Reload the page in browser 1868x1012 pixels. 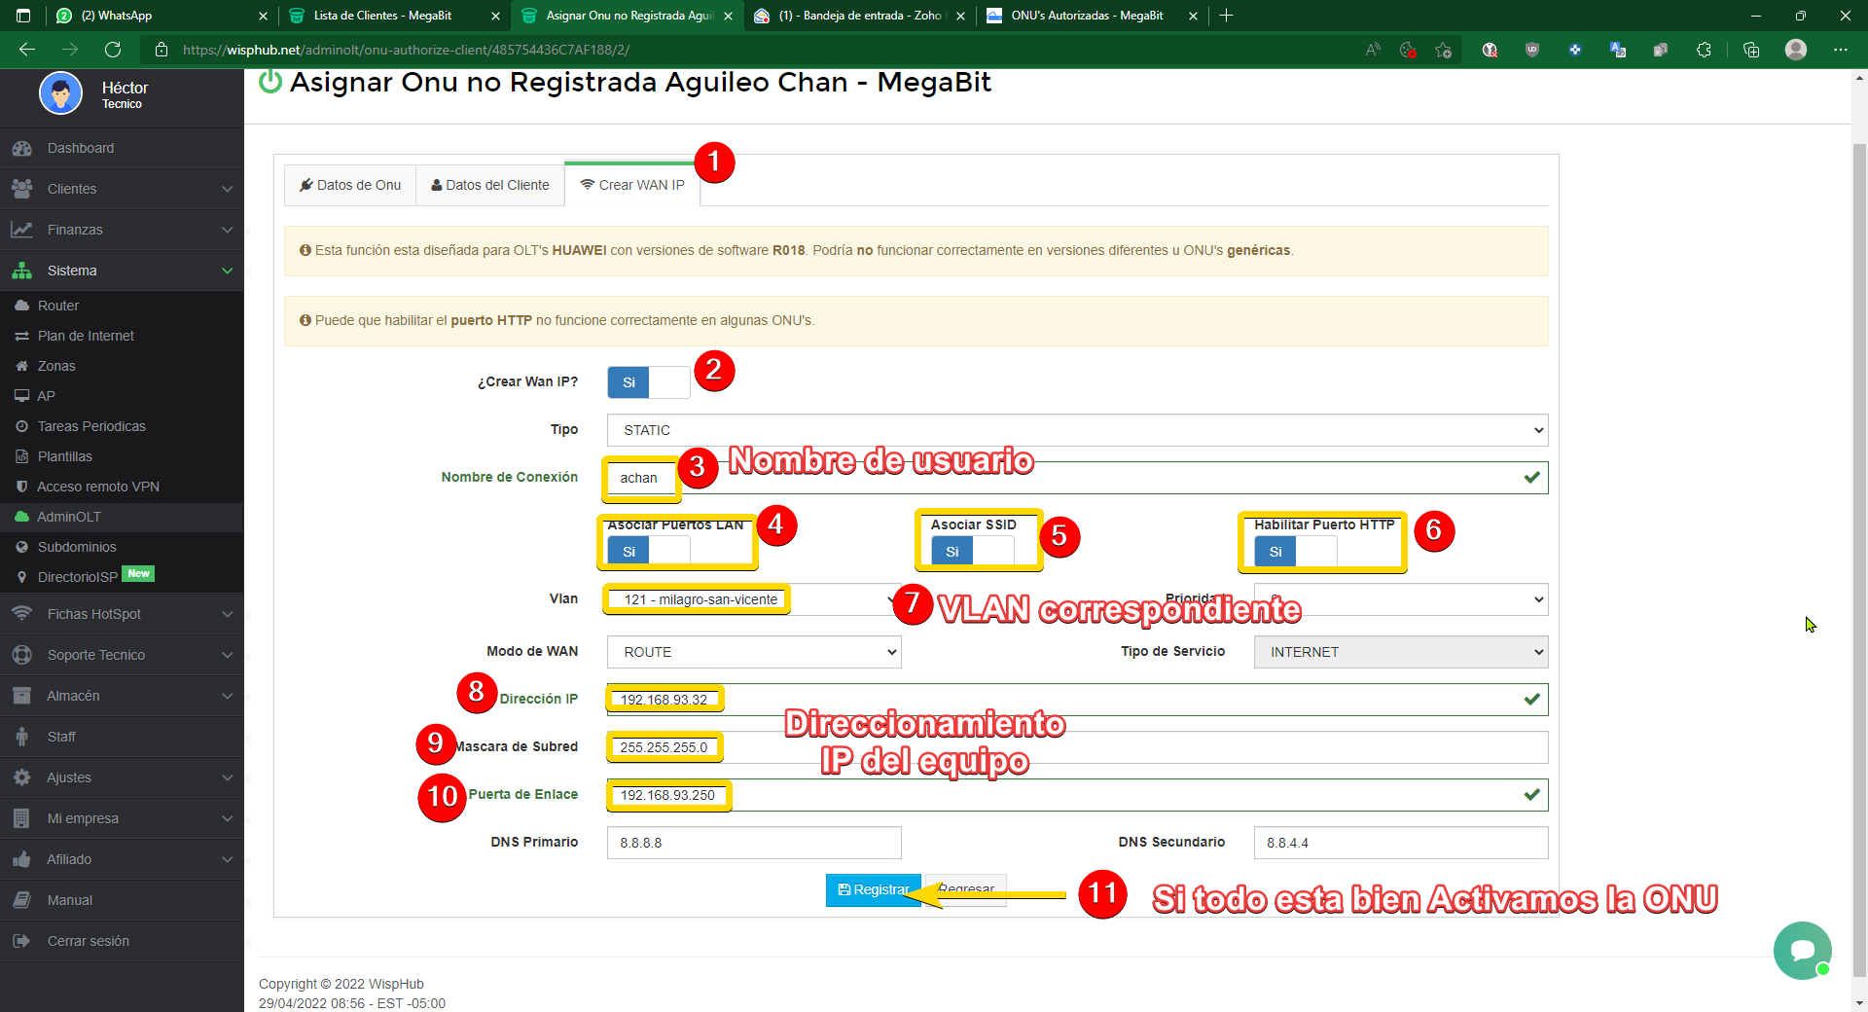click(113, 50)
